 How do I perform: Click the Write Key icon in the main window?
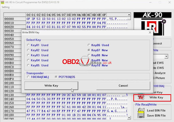141,97
